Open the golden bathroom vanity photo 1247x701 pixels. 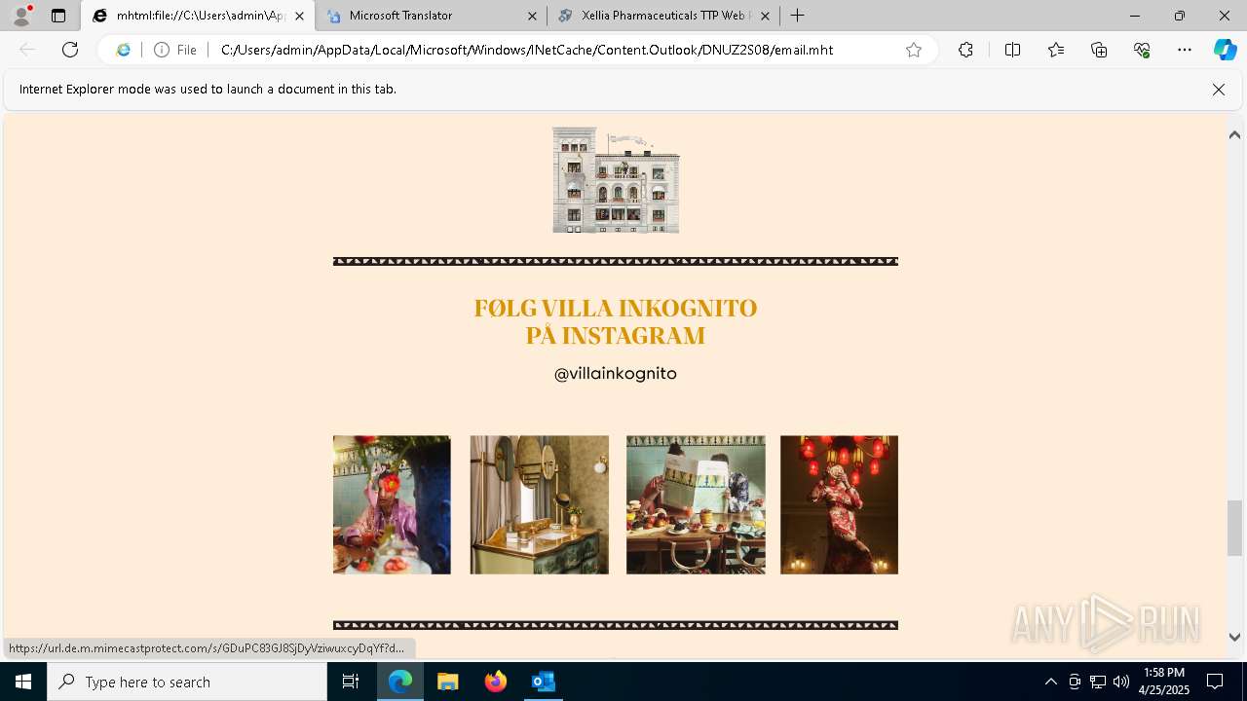540,504
